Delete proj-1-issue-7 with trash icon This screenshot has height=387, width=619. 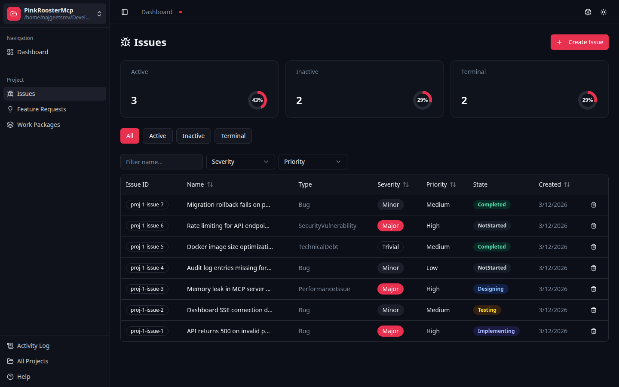pos(594,205)
